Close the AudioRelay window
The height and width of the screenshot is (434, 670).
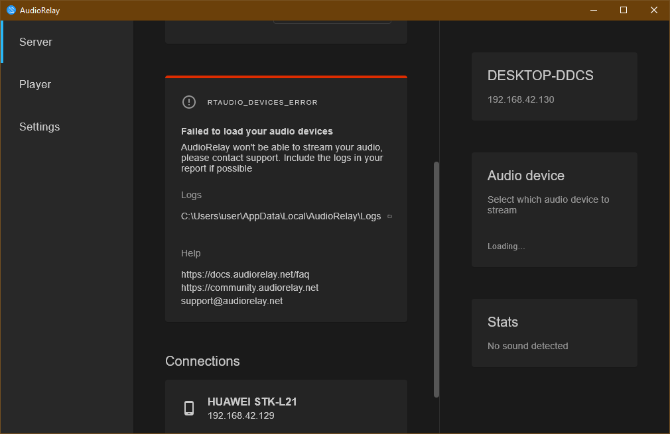(x=654, y=10)
